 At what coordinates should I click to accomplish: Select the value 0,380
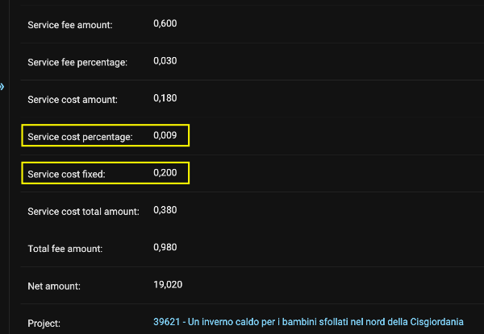(x=165, y=210)
